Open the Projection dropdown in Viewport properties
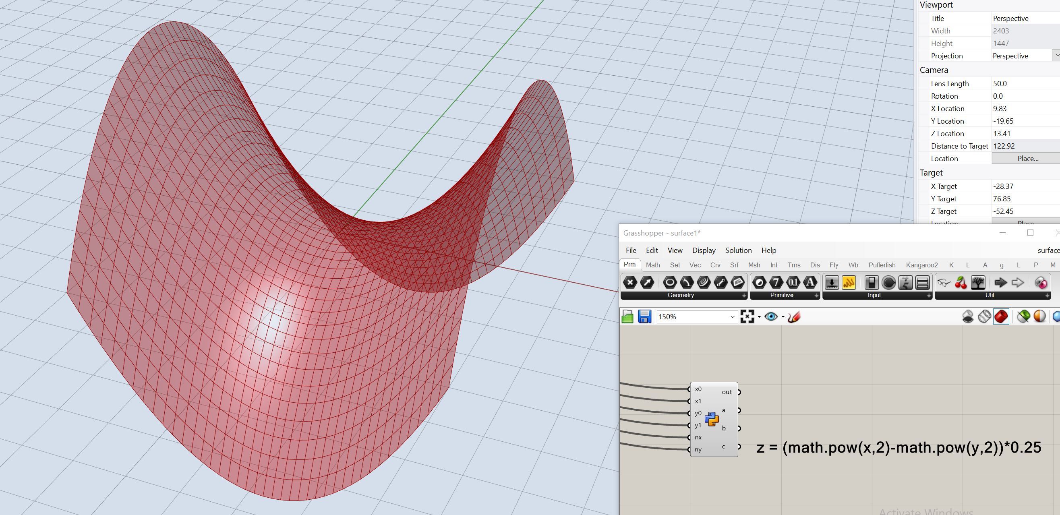The height and width of the screenshot is (515, 1060). [x=1056, y=55]
